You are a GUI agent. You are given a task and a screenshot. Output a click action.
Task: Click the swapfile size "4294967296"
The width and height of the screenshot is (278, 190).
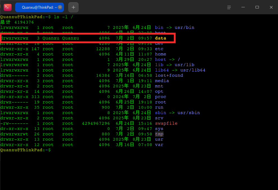pos(96,123)
